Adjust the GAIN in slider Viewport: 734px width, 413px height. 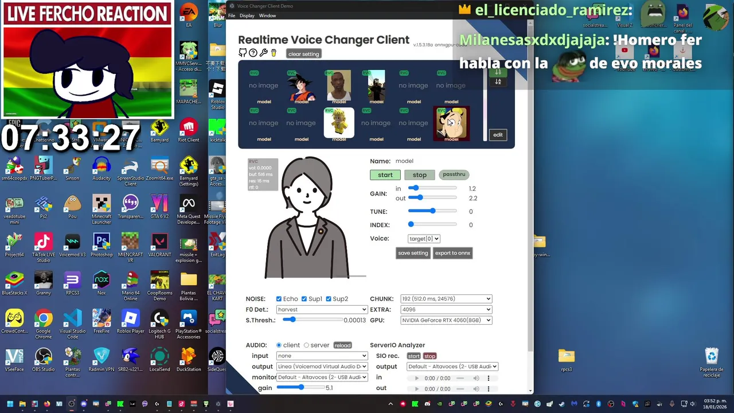click(432, 188)
